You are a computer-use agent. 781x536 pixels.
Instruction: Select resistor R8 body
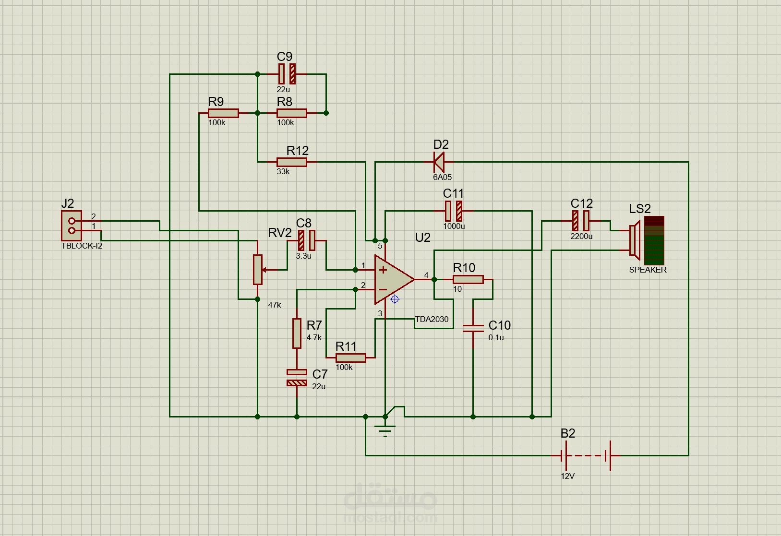click(x=292, y=113)
